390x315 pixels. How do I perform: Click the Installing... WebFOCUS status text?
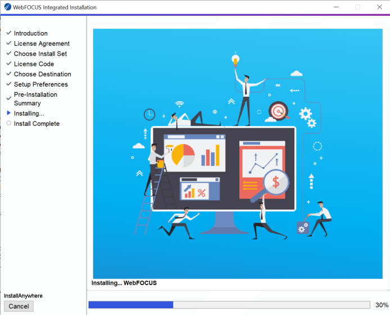click(x=124, y=283)
